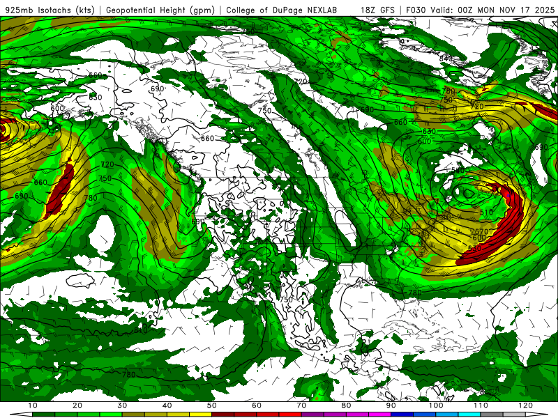This screenshot has width=558, height=418.
Task: Click the bright magenta swatch just before legend value 90
Action: (x=379, y=415)
